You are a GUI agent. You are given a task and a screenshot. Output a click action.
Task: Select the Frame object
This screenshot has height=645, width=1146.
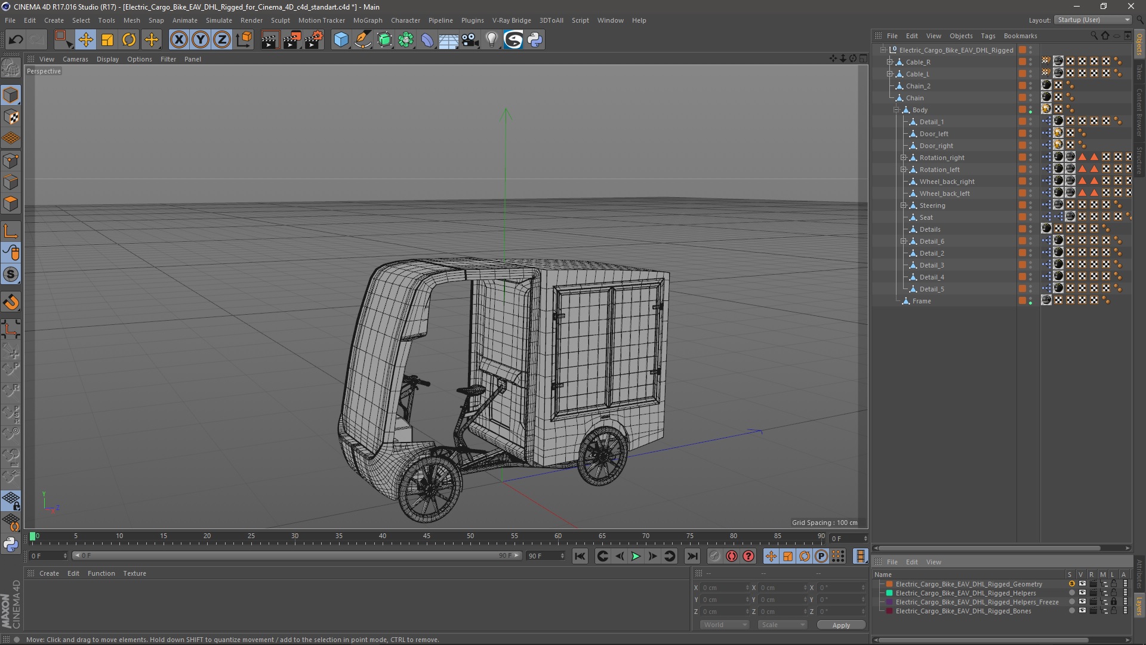922,301
